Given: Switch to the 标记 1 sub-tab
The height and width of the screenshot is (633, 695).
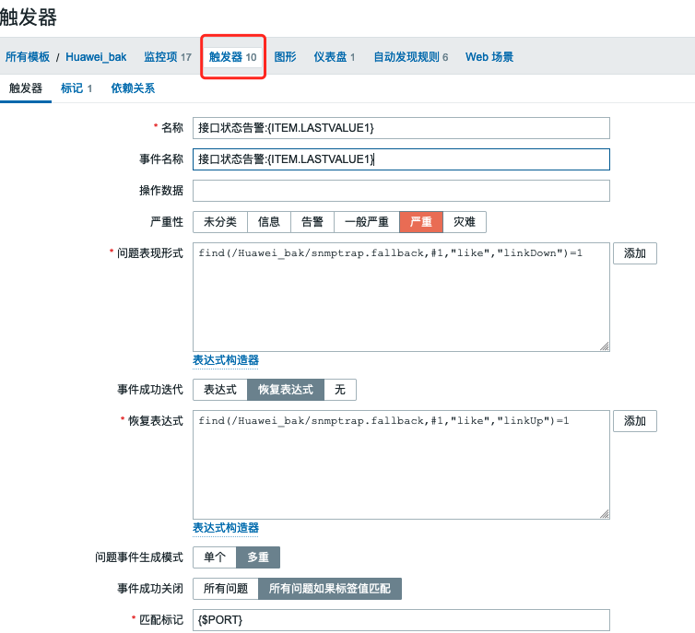Looking at the screenshot, I should (x=77, y=88).
